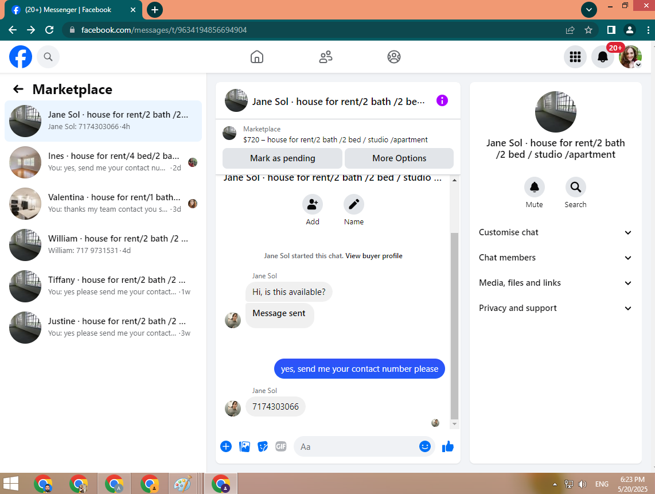The width and height of the screenshot is (655, 494).
Task: Select the Messenger | Facebook browser tab
Action: pos(73,10)
